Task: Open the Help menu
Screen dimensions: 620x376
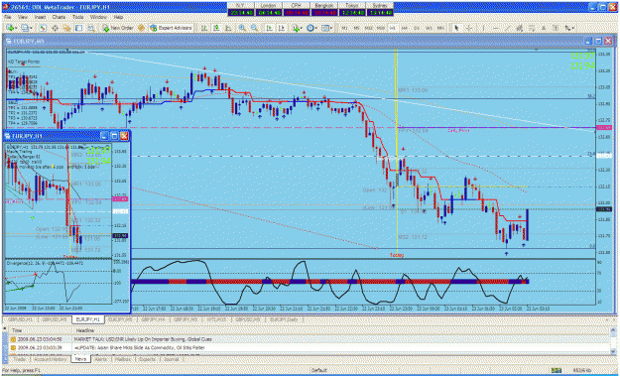Action: 118,18
